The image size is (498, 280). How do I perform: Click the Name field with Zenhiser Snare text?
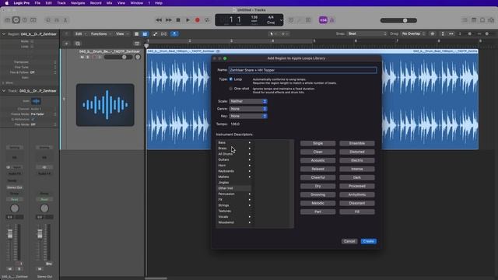tap(303, 70)
